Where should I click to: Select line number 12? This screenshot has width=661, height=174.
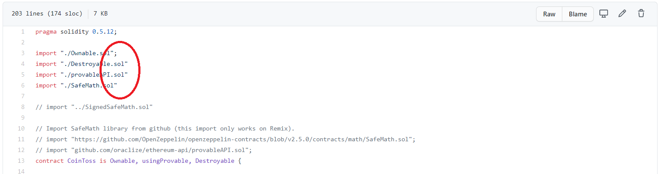[x=21, y=150]
